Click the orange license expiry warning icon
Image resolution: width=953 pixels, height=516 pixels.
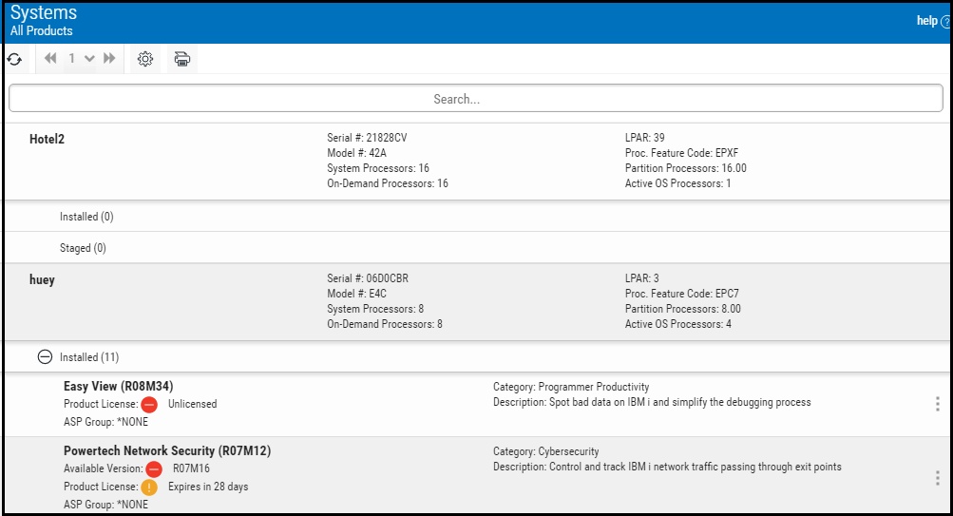[149, 487]
